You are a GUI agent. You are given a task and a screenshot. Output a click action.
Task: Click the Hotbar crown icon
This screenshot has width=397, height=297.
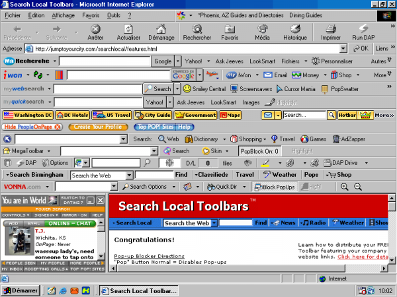365,115
